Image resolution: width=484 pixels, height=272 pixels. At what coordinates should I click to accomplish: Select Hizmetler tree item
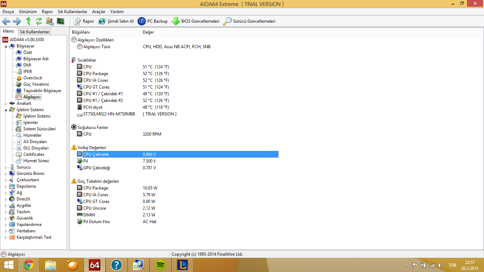32,135
